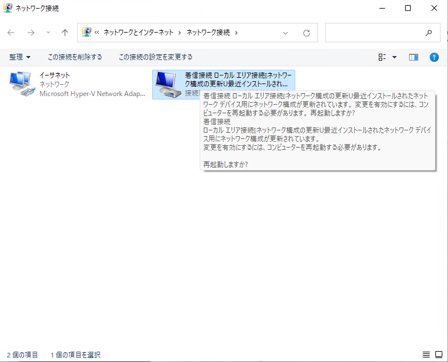The height and width of the screenshot is (362, 448).
Task: Click ネットワークとインターネット breadcrumb
Action: (138, 33)
